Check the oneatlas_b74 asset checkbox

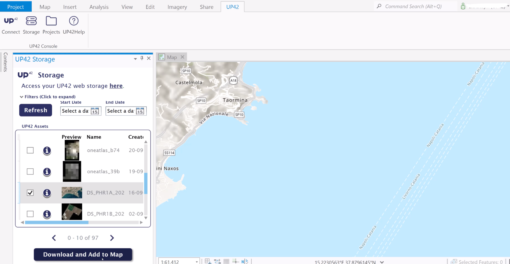tap(30, 150)
